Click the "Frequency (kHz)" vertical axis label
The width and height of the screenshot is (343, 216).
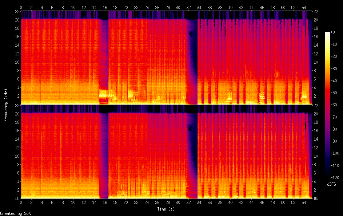tap(6, 105)
